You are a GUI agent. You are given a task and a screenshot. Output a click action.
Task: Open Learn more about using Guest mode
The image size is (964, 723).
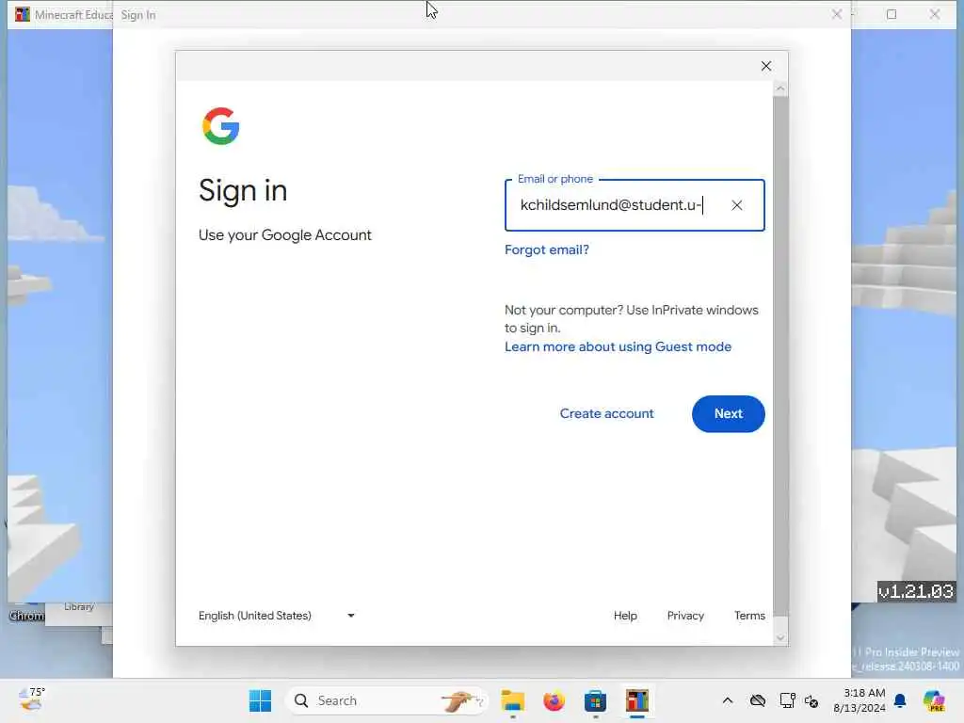tap(618, 346)
